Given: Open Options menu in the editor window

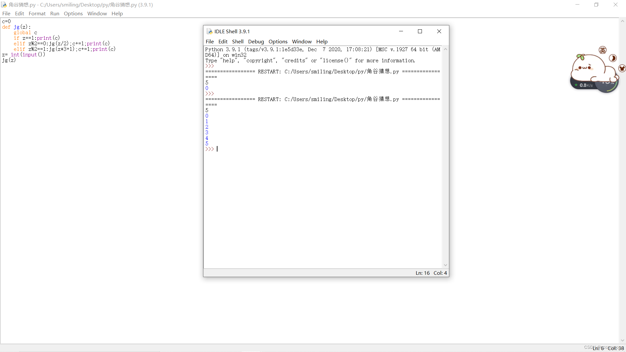Looking at the screenshot, I should 73,13.
